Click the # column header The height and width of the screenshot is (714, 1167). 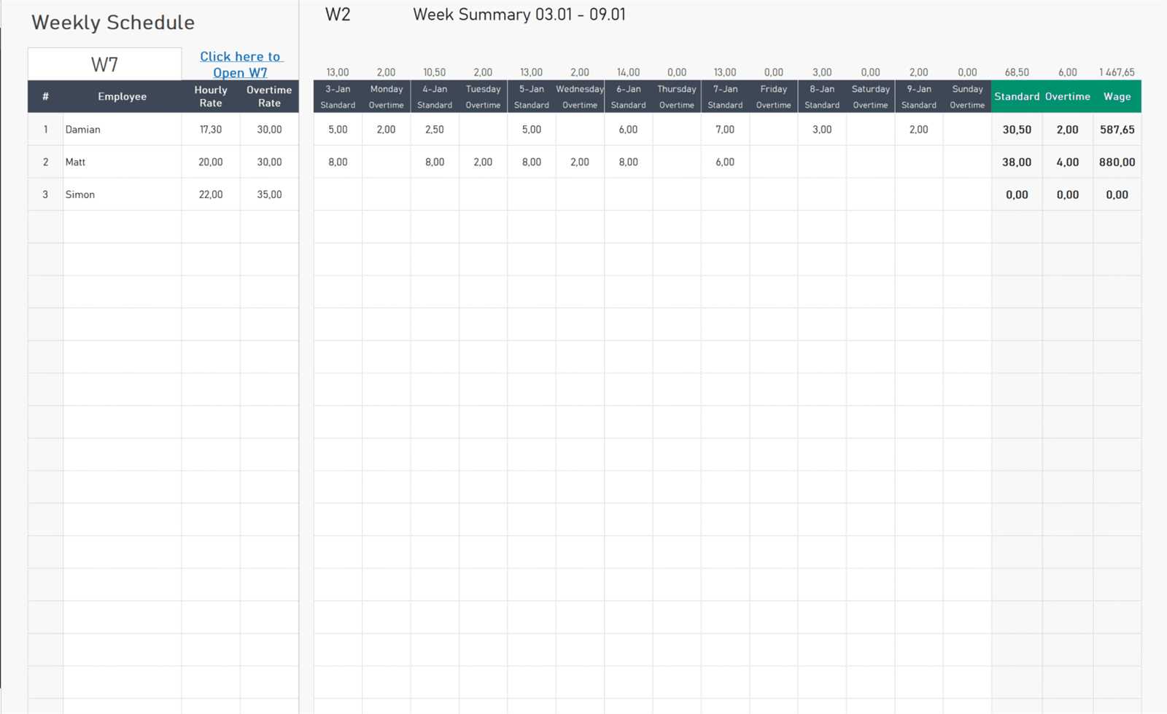45,96
